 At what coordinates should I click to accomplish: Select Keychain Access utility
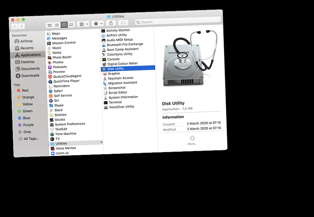(x=119, y=78)
